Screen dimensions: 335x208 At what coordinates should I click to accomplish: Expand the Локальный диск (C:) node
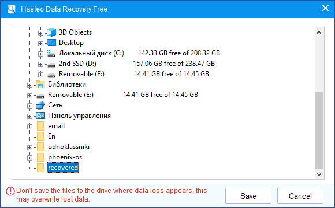coord(40,54)
